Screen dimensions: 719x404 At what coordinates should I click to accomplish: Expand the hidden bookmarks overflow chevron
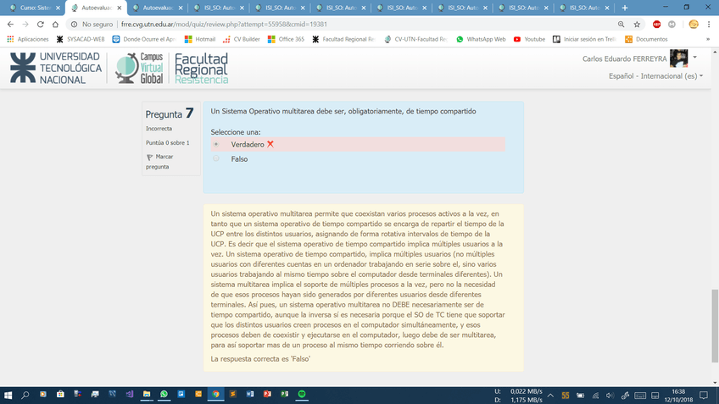(x=707, y=39)
